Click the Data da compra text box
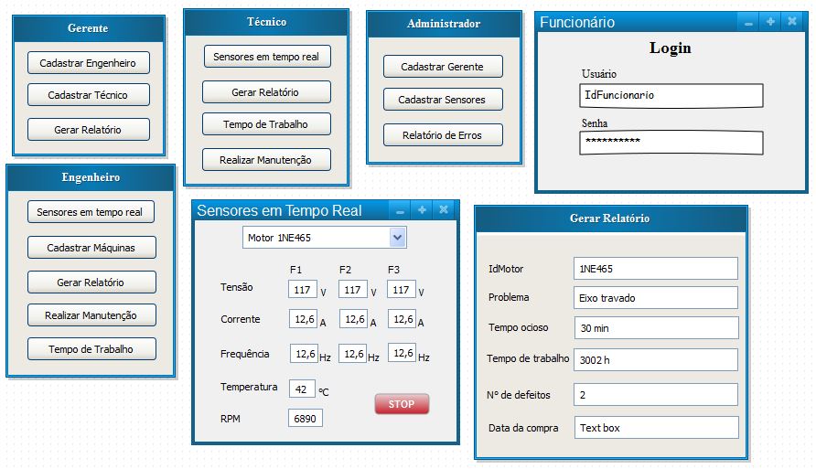The width and height of the screenshot is (816, 469). (655, 428)
